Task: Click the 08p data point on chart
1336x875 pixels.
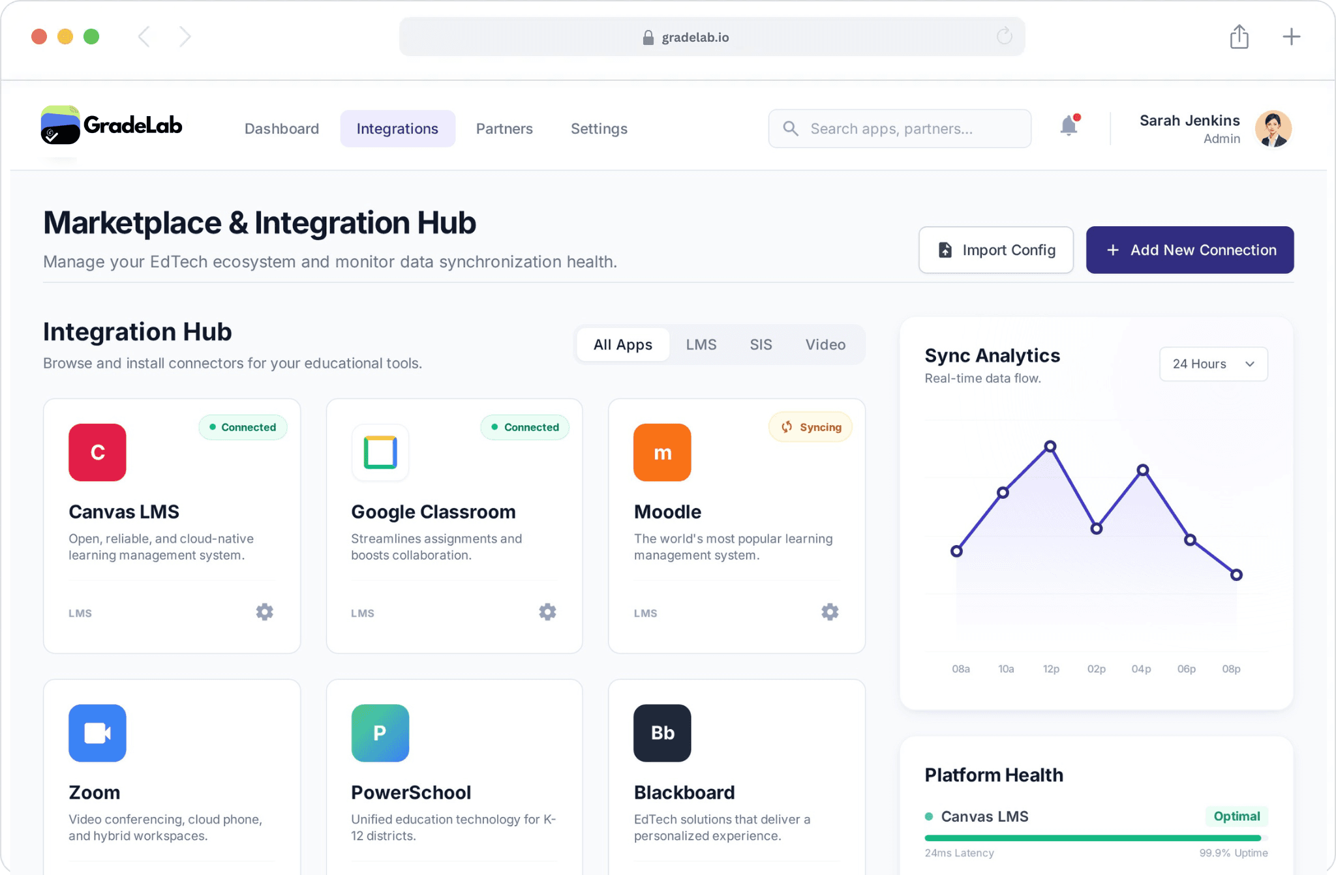Action: pos(1236,574)
